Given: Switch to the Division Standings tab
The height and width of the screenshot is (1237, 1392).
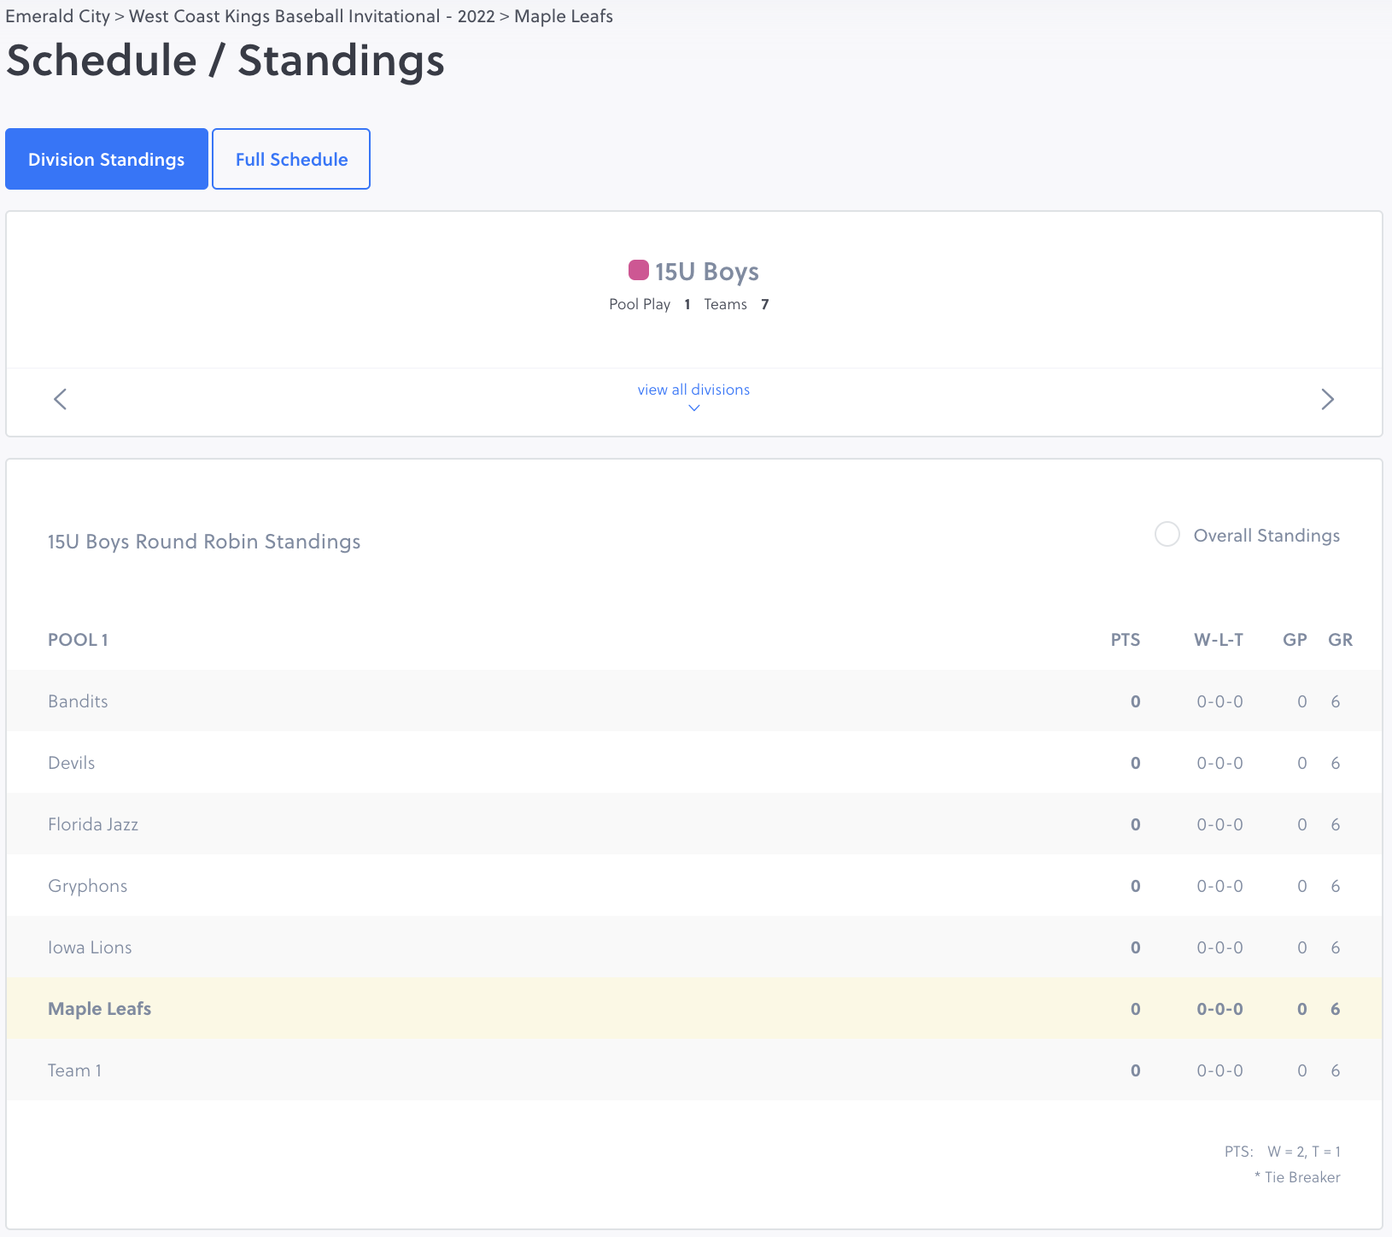Looking at the screenshot, I should pos(107,159).
